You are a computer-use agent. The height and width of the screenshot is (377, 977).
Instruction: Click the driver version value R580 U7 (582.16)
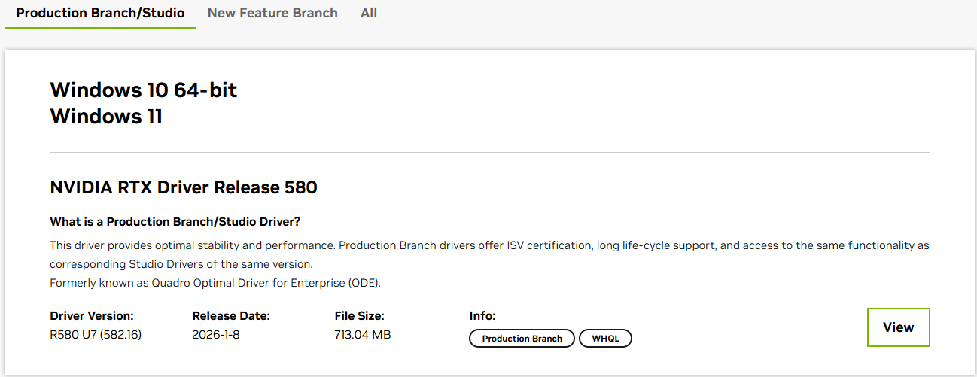[96, 334]
